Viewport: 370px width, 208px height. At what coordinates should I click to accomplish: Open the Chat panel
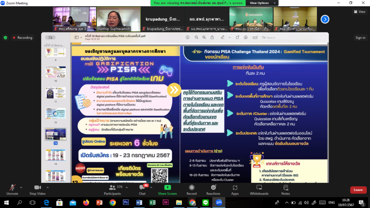[x=142, y=189]
